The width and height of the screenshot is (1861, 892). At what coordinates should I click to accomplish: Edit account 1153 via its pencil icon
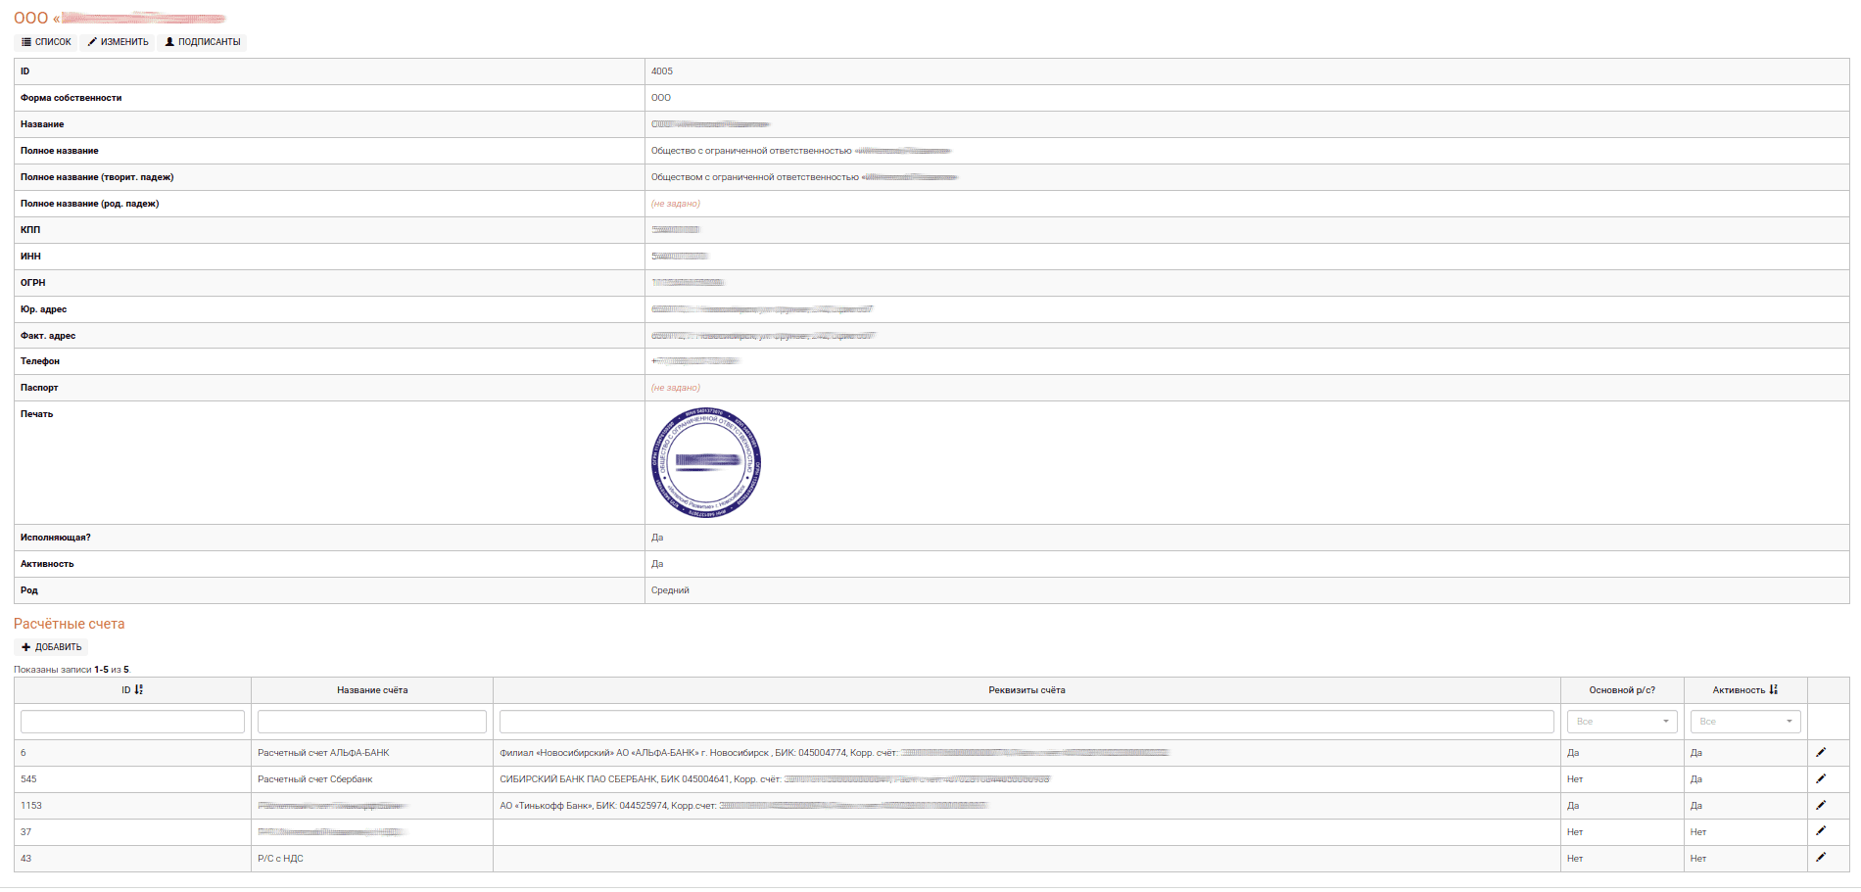click(1821, 806)
